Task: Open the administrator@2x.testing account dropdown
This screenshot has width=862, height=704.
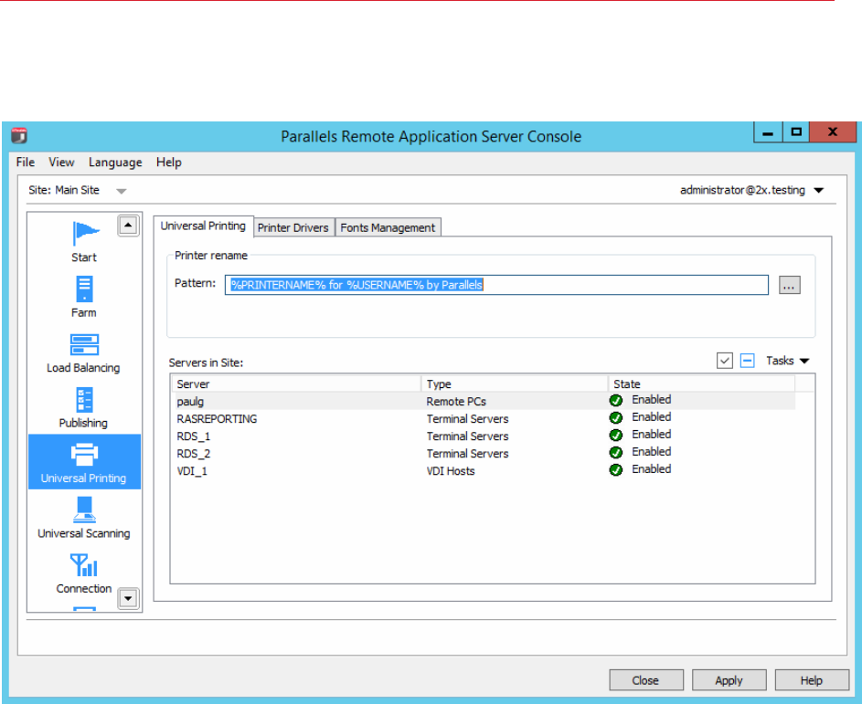Action: 818,191
